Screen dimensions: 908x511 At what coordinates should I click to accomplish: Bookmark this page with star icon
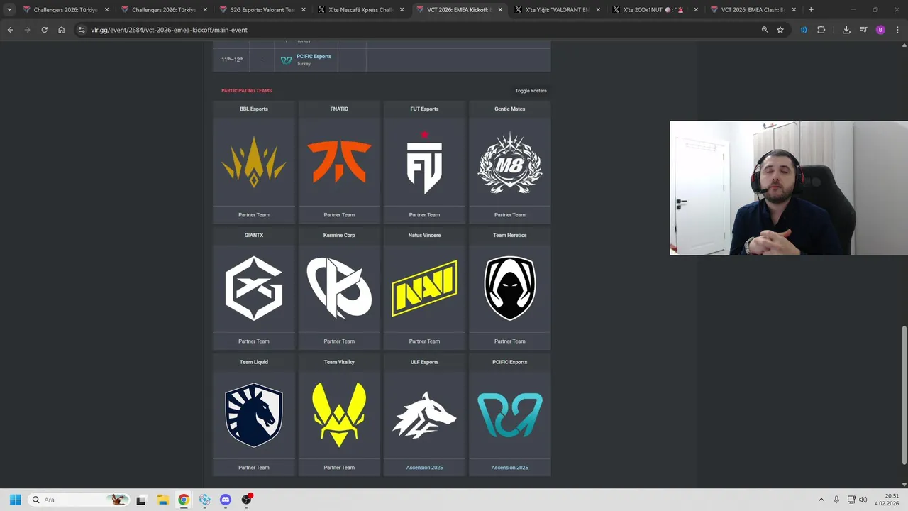(x=780, y=30)
